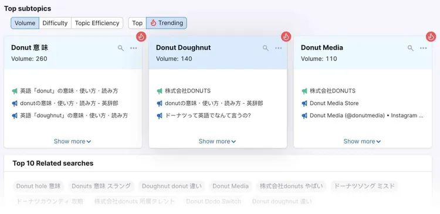Expand Show more on Donut Doughnut card
This screenshot has height=214, width=440.
pyautogui.click(x=217, y=141)
